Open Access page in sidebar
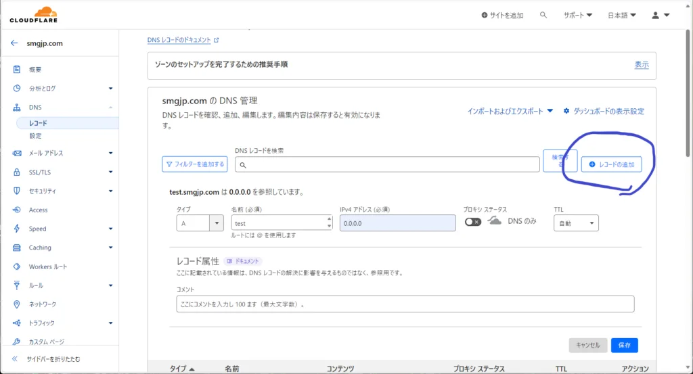This screenshot has width=693, height=374. 38,210
